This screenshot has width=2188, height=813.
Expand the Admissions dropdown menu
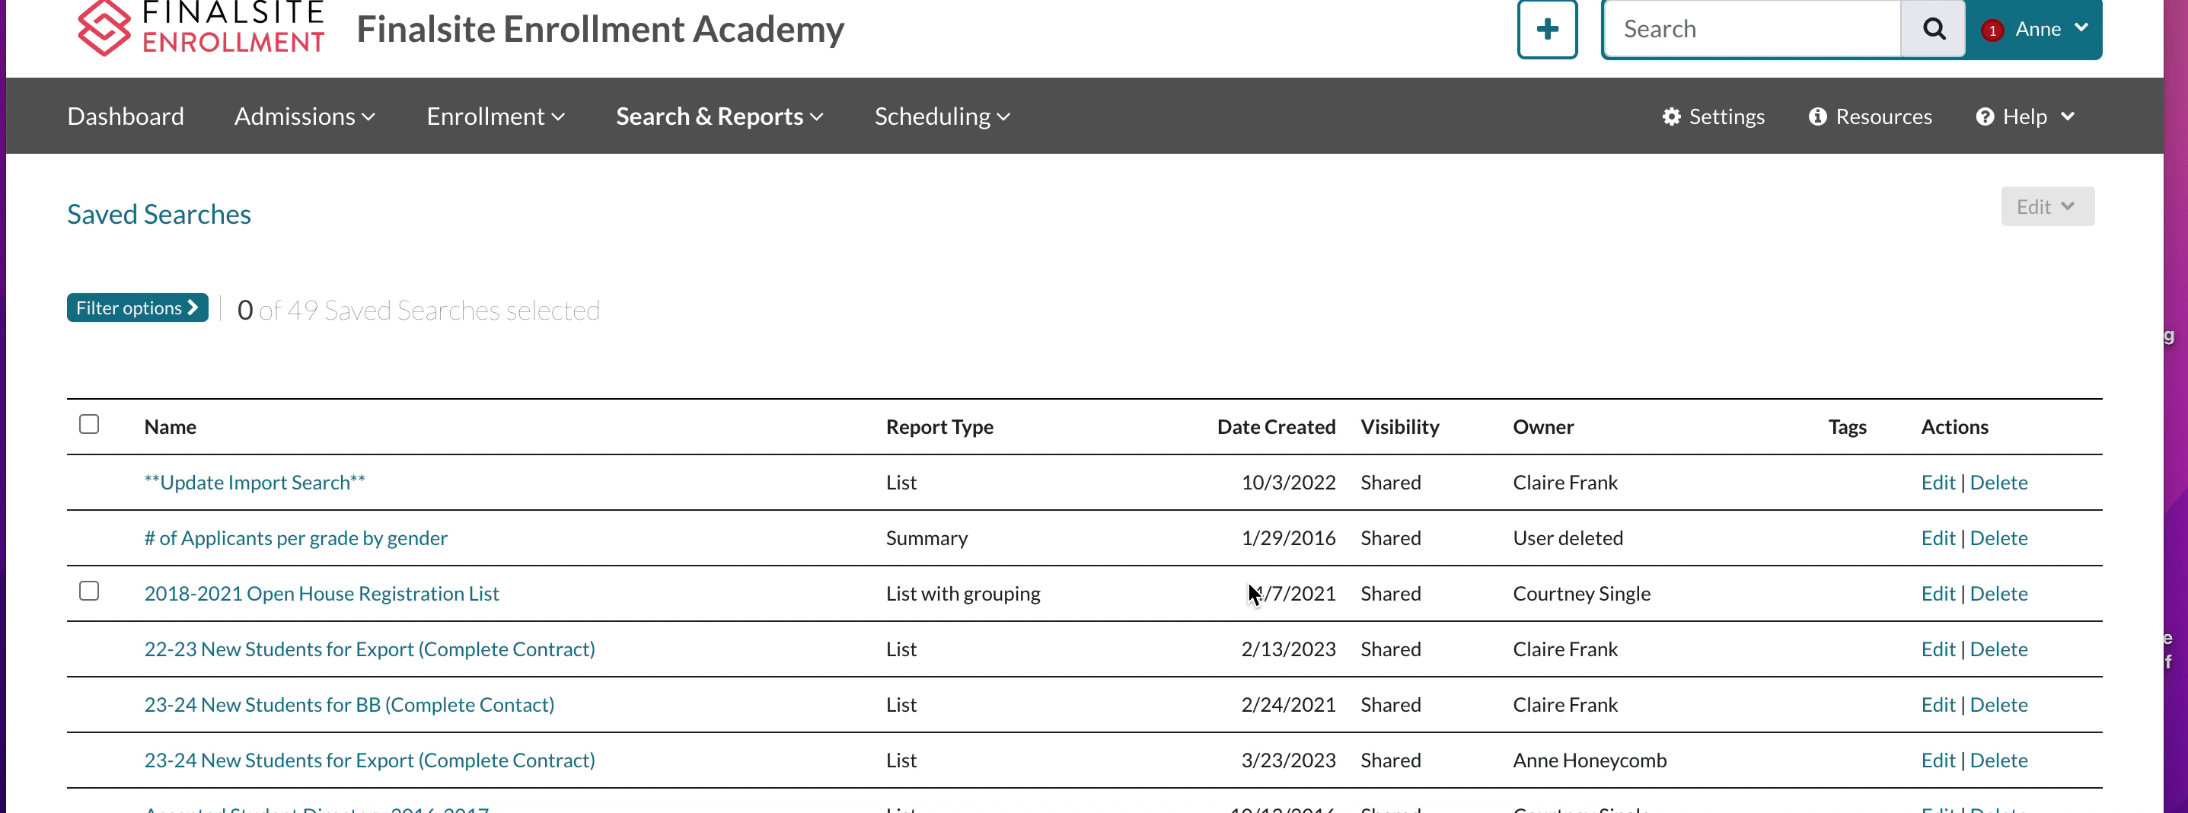(304, 116)
